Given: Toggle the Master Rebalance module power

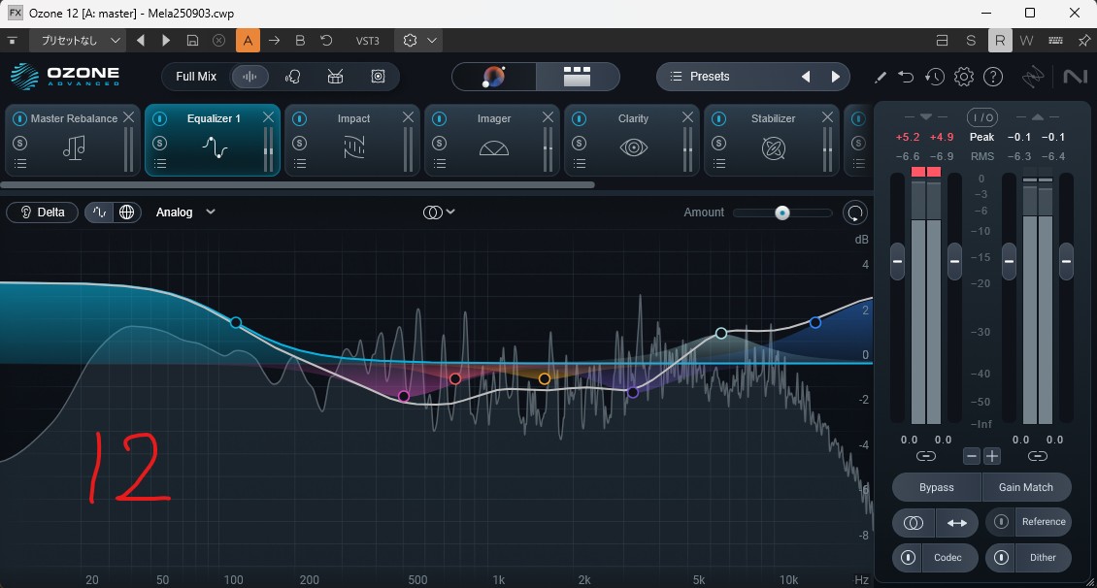Looking at the screenshot, I should click(x=19, y=118).
